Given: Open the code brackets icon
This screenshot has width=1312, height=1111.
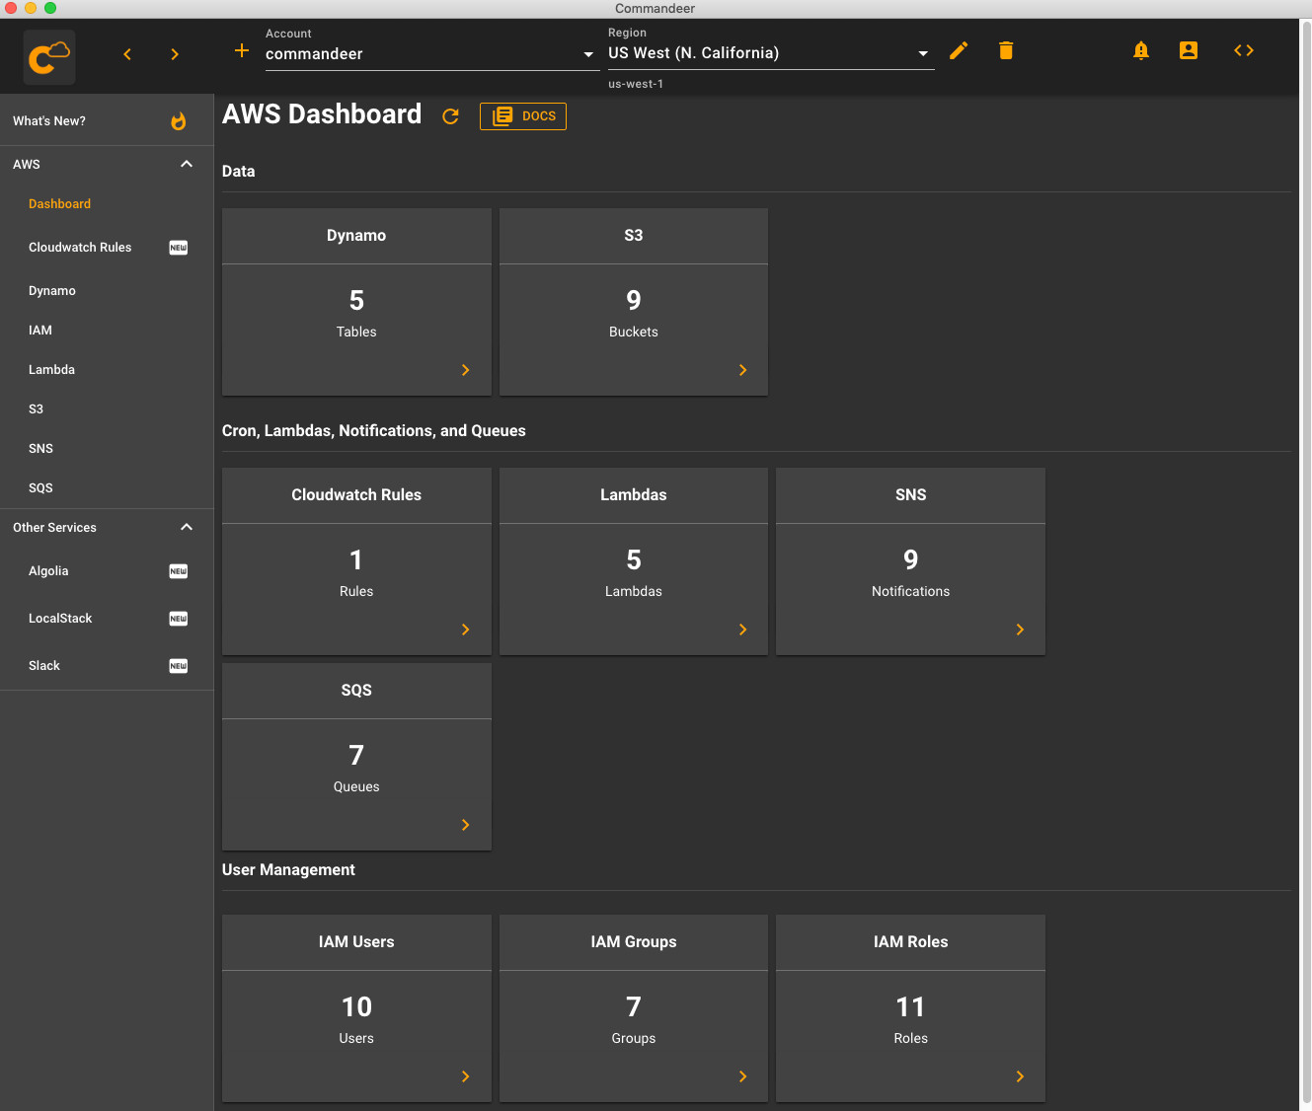Looking at the screenshot, I should [x=1244, y=50].
